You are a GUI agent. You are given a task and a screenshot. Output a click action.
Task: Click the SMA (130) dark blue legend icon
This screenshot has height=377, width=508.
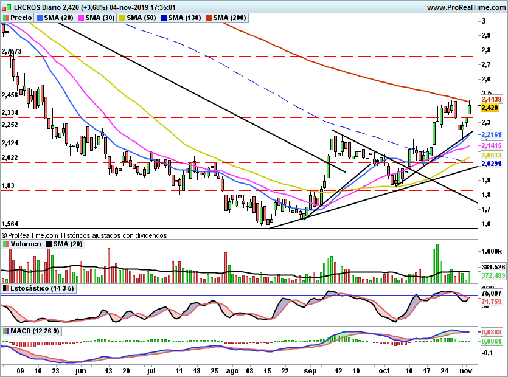pos(164,18)
